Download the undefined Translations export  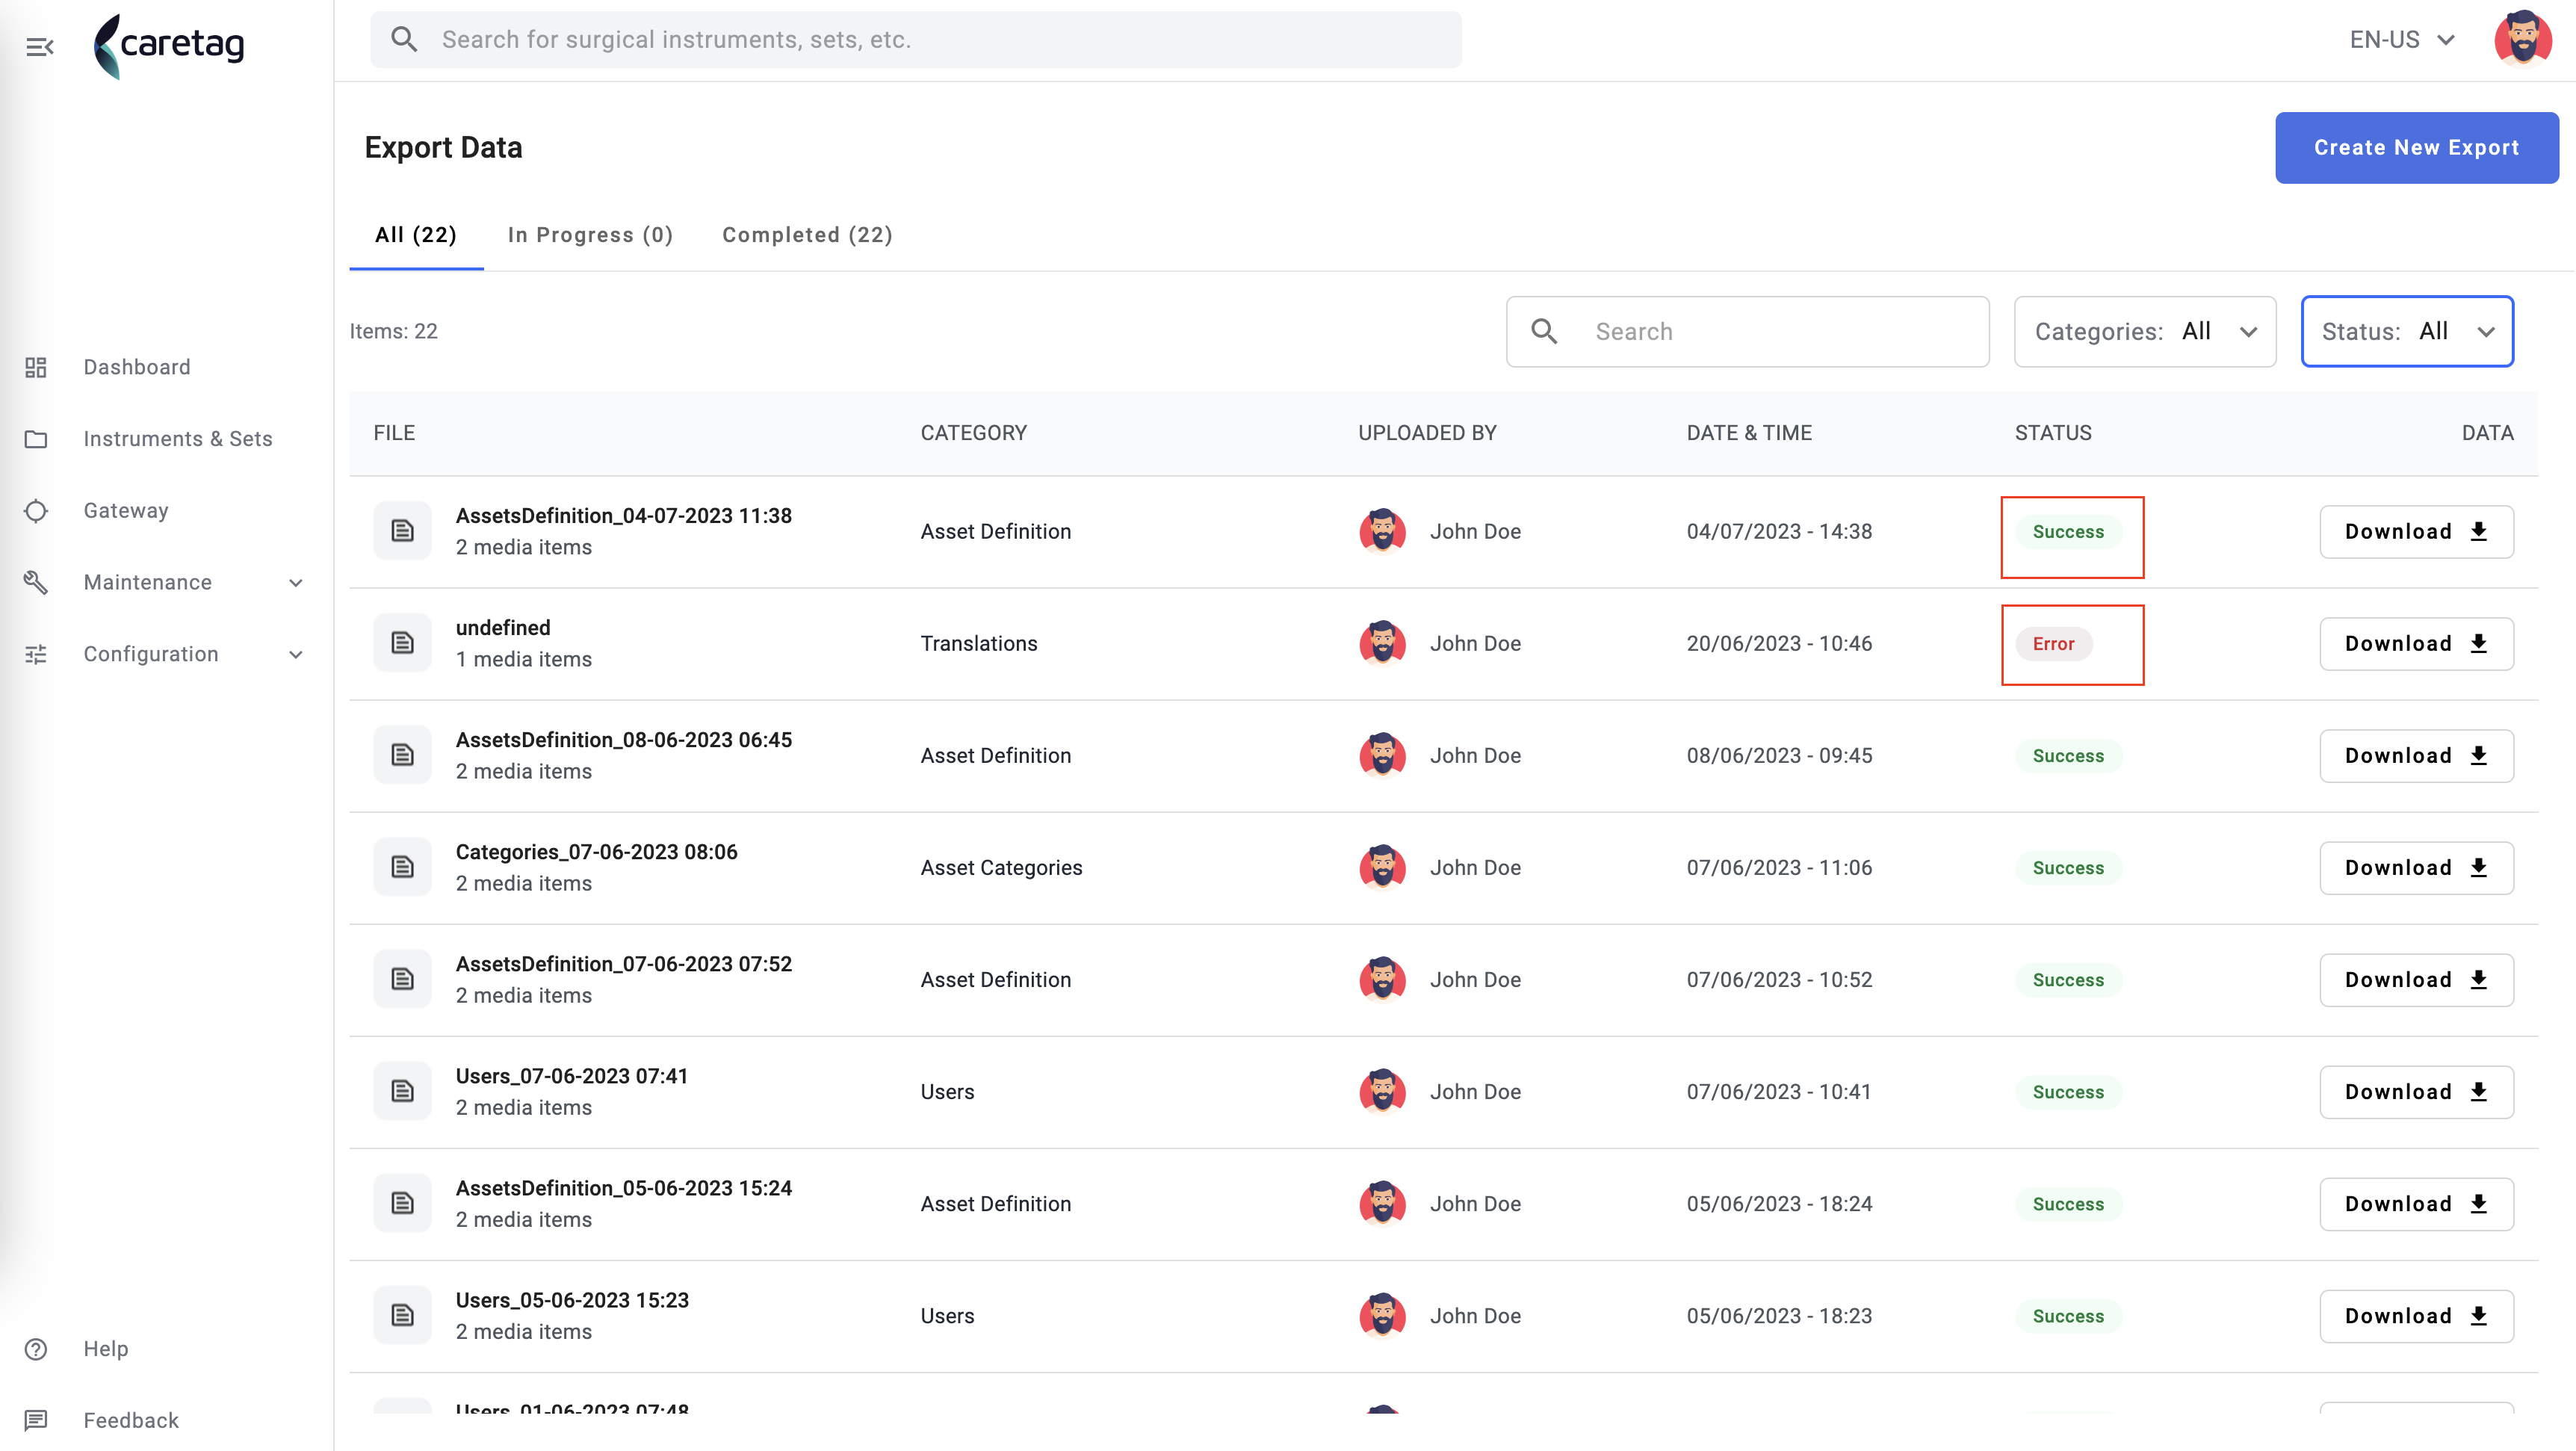2416,643
